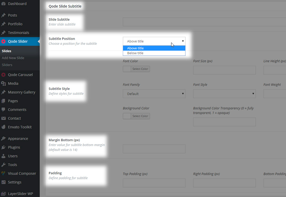Focus the Right Padding (px) field
Screen dimensions: 286x197
pyautogui.click(x=224, y=183)
